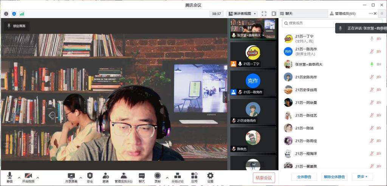This screenshot has height=186, width=387.
Task: Open 分组讨论 breakout rooms
Action: (178, 177)
